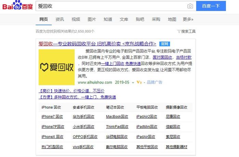Open the 其他摄影器材 link
This screenshot has height=157, width=239.
[x=177, y=147]
